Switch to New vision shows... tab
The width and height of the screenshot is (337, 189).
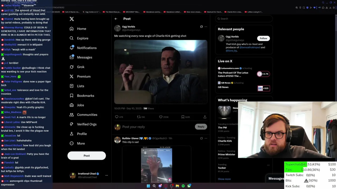192,12
